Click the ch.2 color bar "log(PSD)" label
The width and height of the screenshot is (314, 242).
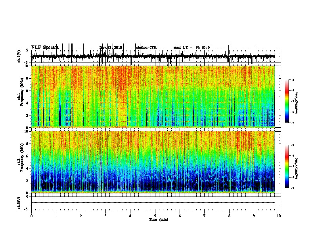[297, 168]
